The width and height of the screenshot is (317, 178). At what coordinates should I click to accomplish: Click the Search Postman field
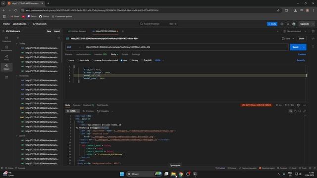(x=158, y=24)
